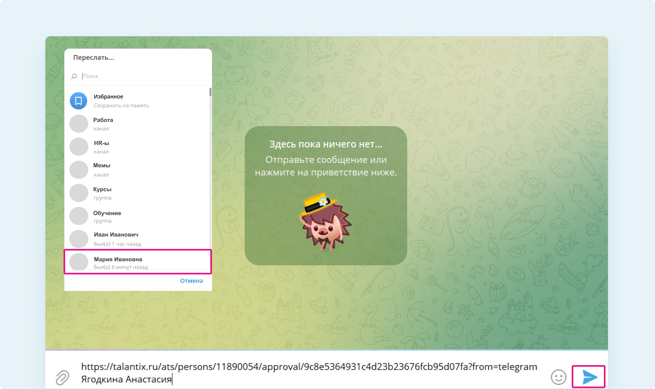Select the Избранное bookmark icon
Screen dimensions: 655x389
78,101
